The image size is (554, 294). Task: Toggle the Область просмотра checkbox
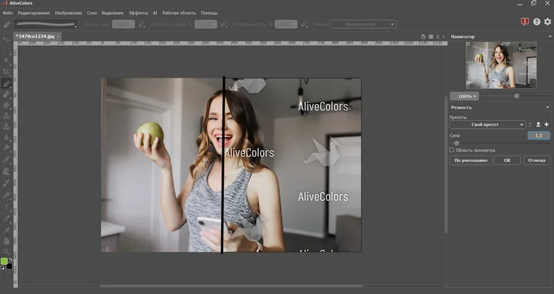[452, 150]
